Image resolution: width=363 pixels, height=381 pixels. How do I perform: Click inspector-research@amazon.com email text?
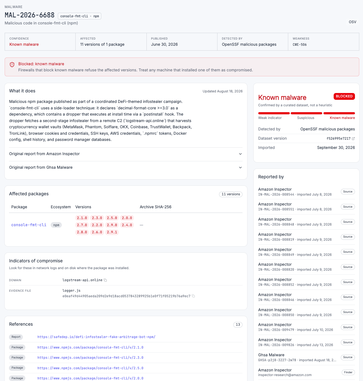pos(285,375)
